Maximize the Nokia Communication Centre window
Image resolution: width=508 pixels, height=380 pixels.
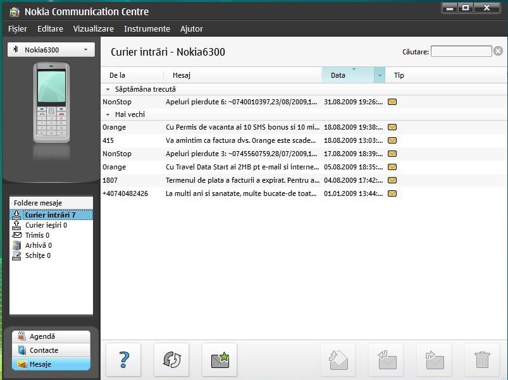tap(466, 8)
